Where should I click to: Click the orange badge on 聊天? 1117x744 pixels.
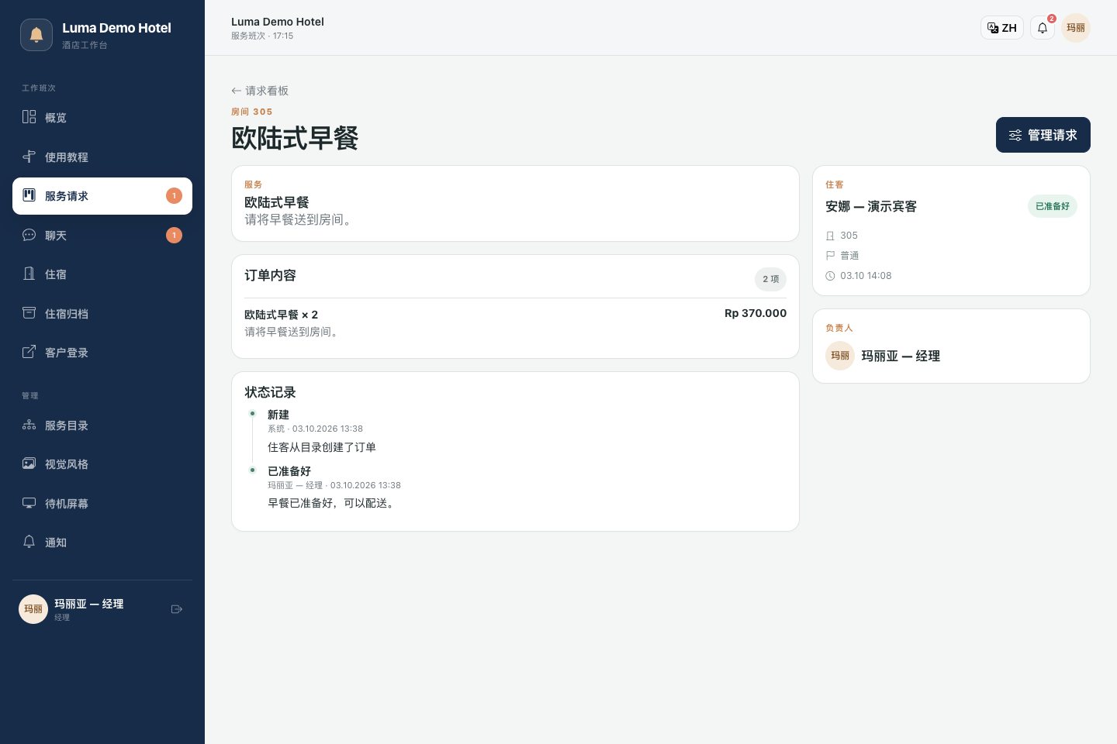pyautogui.click(x=175, y=235)
